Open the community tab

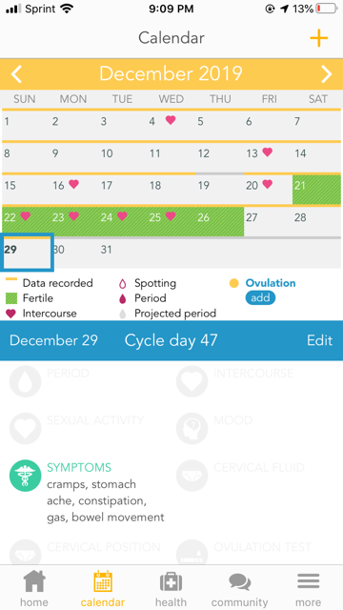(x=239, y=588)
